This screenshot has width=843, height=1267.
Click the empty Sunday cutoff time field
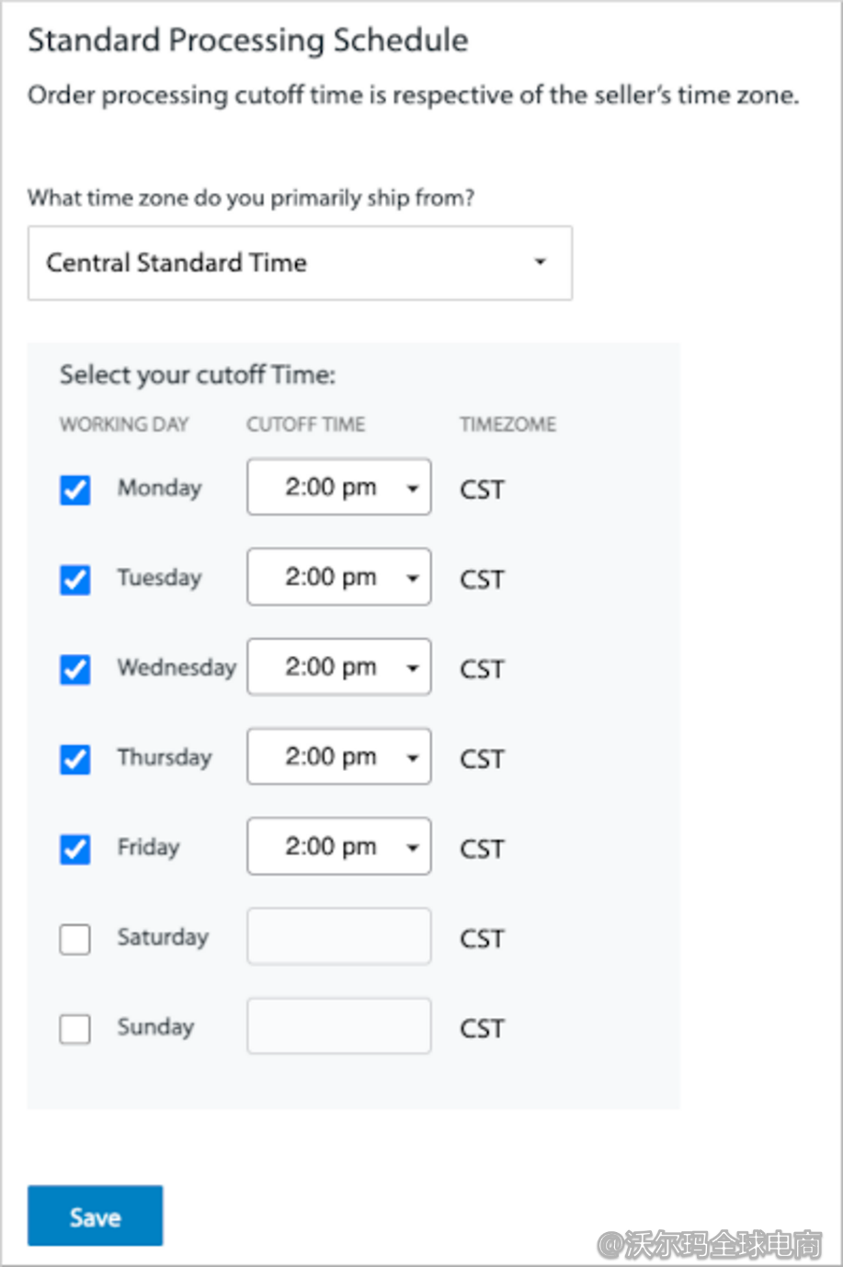click(x=339, y=1025)
